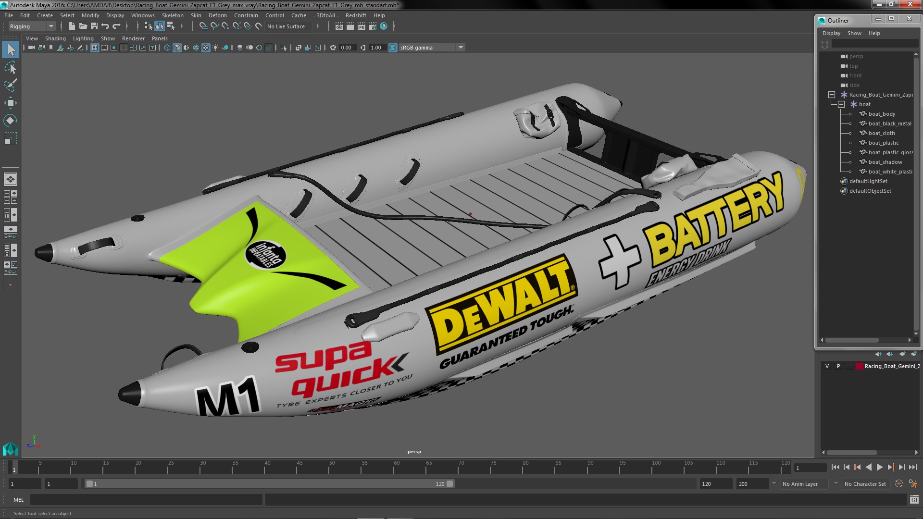Open the Skeleton menu
The image size is (923, 519).
click(173, 15)
